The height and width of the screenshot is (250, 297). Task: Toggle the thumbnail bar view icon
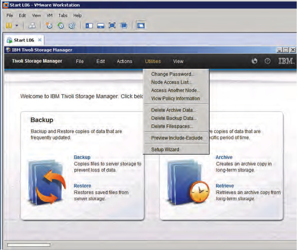click(101, 25)
